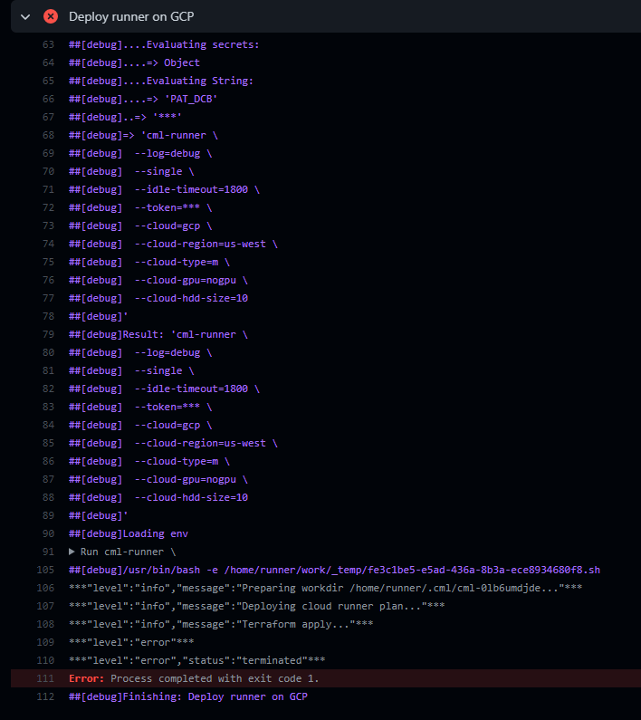Viewport: 641px width, 720px height.
Task: Click the '##[debug]Loading env' line
Action: pyautogui.click(x=129, y=533)
